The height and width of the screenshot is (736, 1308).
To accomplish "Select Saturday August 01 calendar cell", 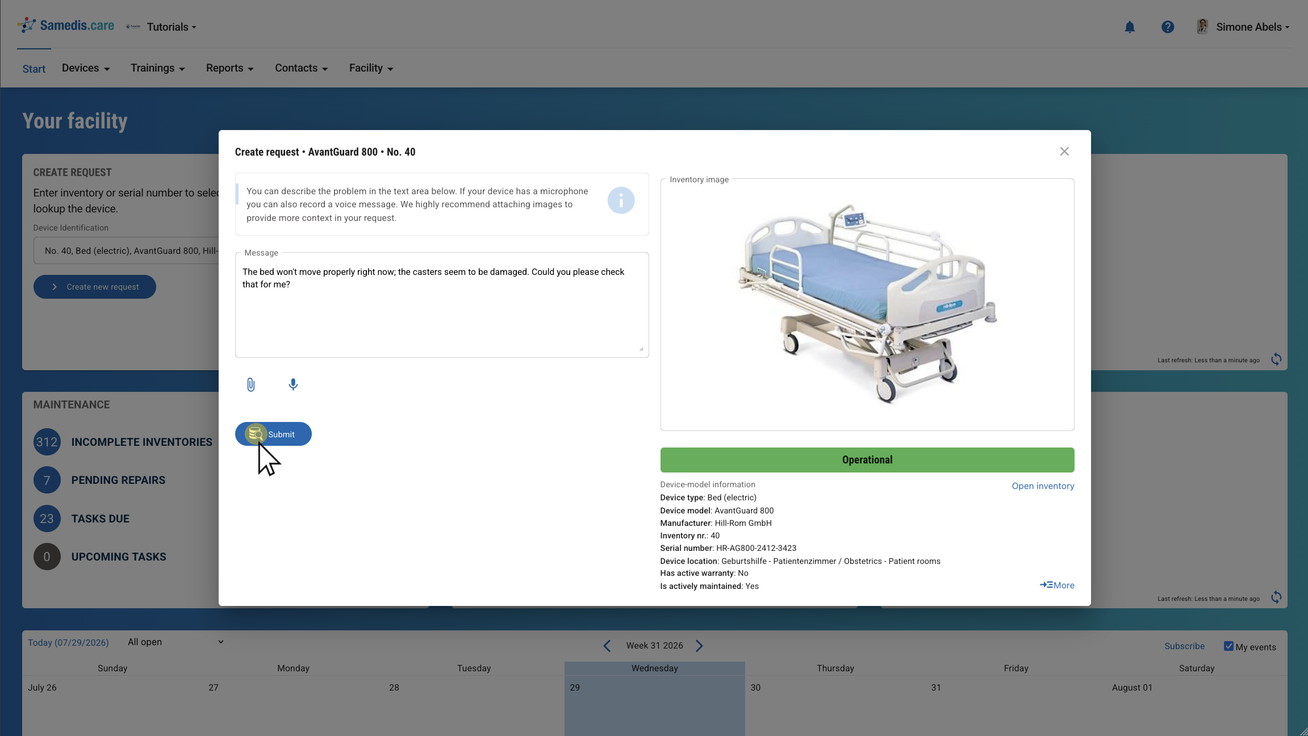I will click(1197, 706).
